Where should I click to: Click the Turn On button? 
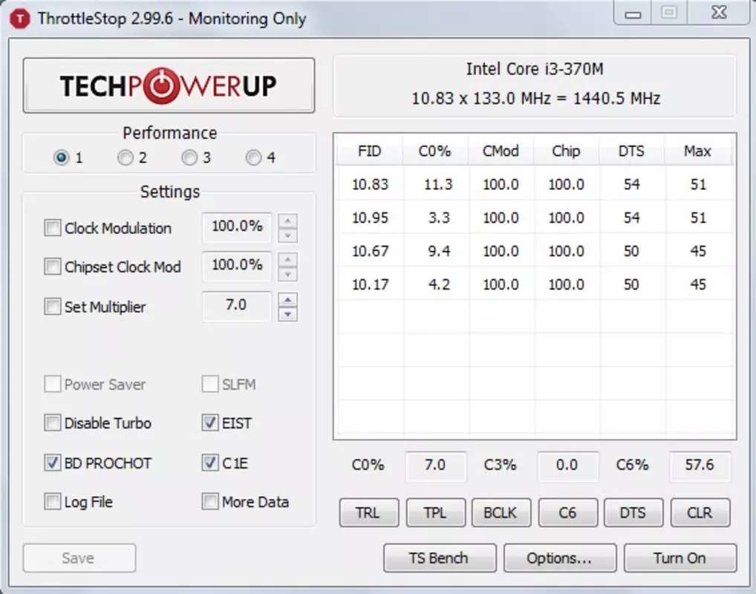click(680, 558)
